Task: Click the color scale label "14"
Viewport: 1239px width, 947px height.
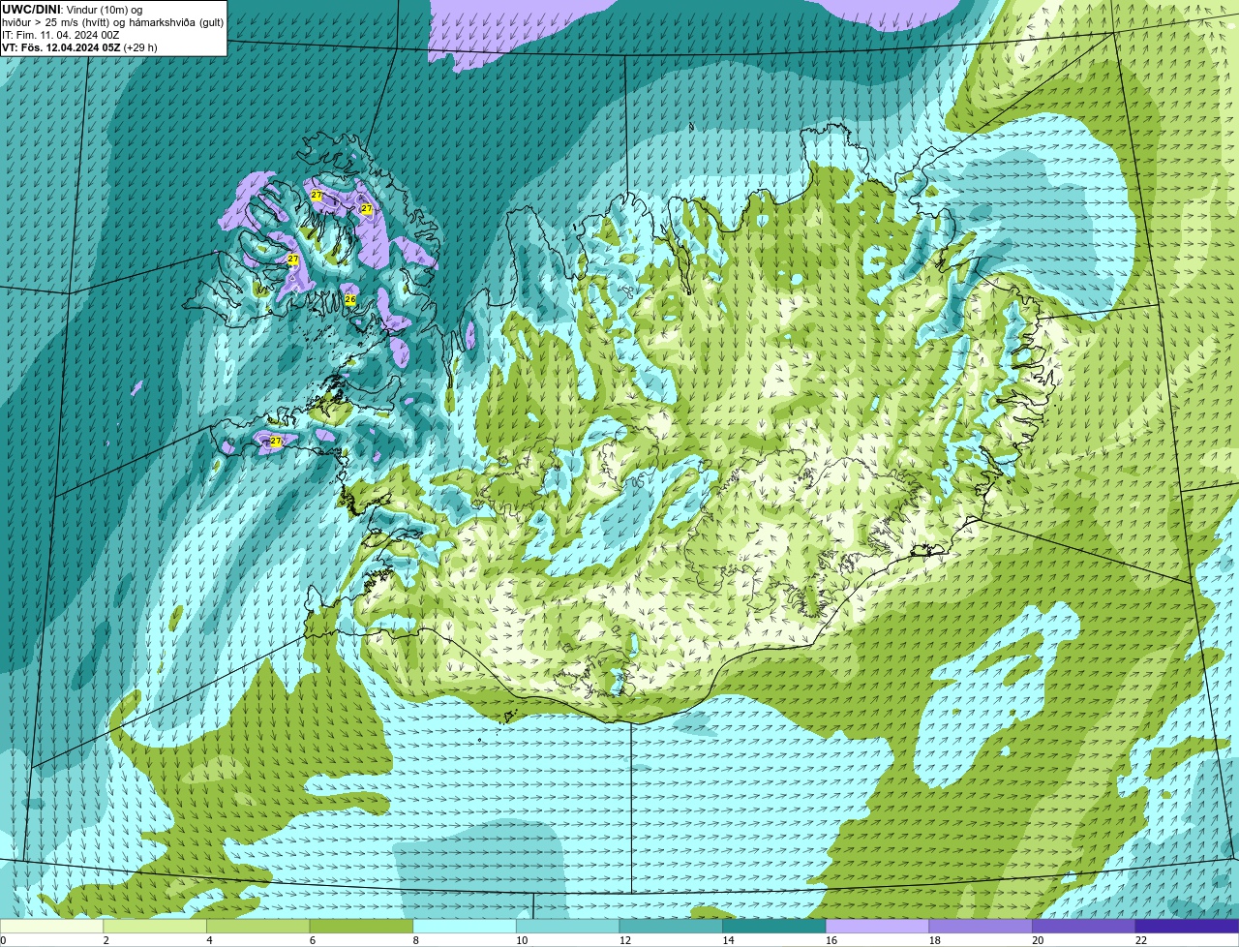Action: tap(728, 940)
